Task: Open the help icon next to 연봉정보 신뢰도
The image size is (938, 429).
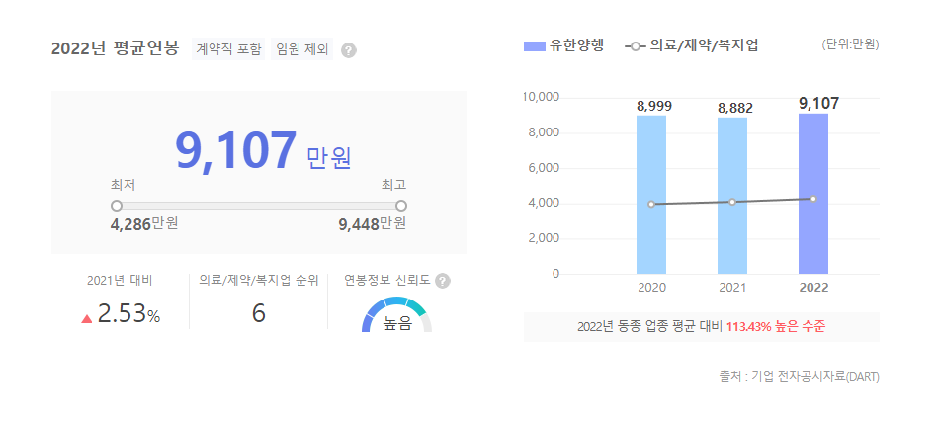Action: tap(443, 280)
